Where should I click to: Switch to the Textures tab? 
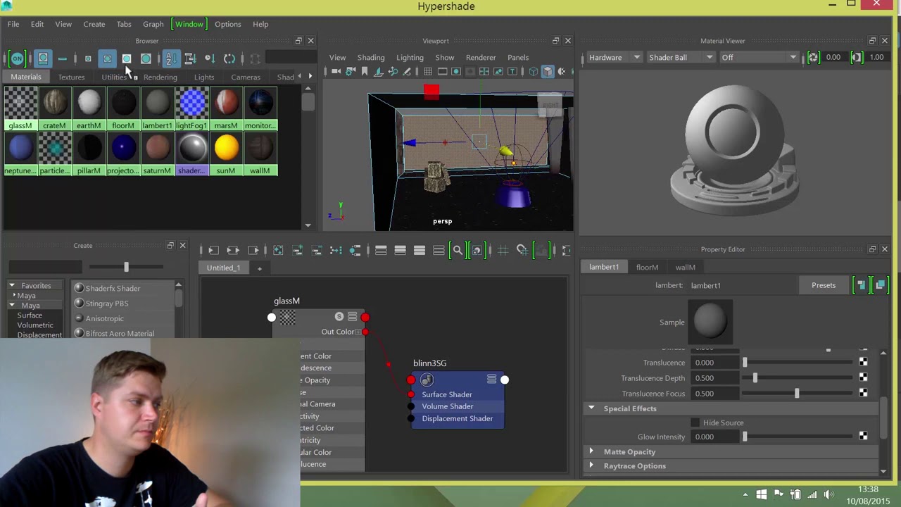(x=71, y=77)
